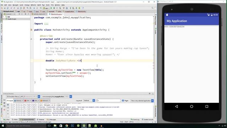Open the Run tool window button
Screen dimensions: 227x128
tap(7, 119)
